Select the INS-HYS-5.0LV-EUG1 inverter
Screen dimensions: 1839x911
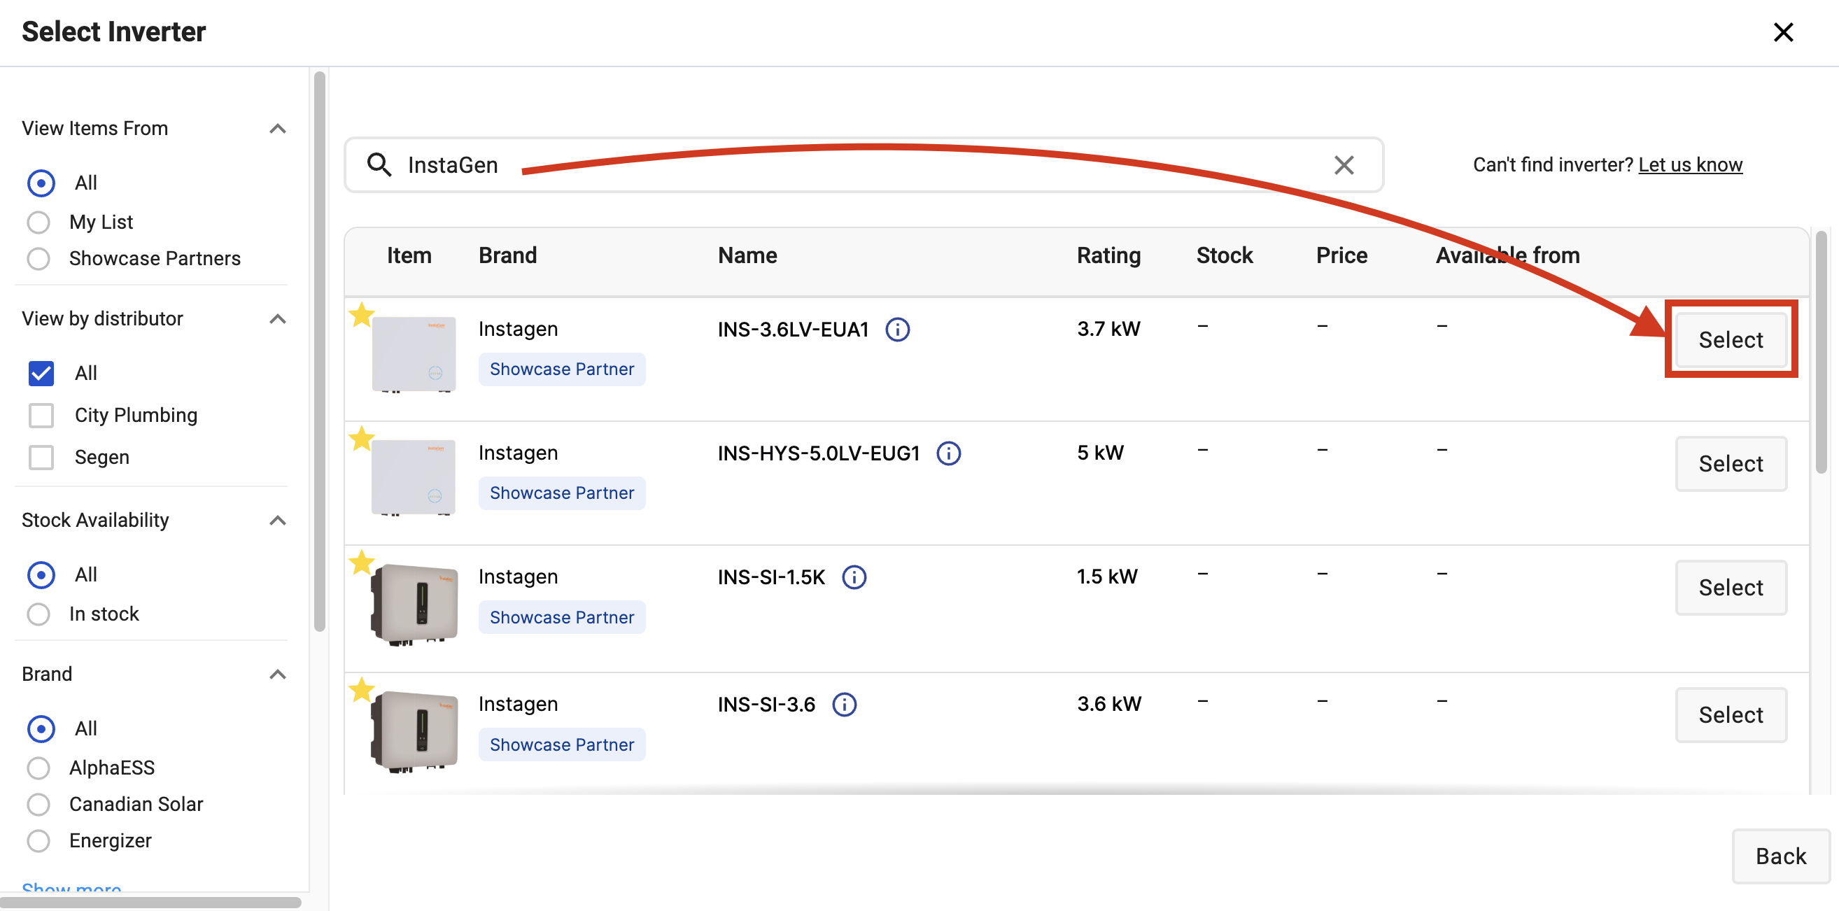click(x=1730, y=464)
